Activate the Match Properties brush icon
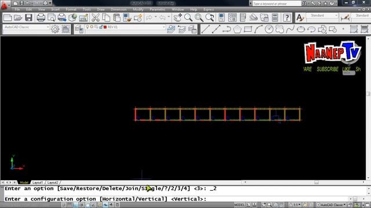This screenshot has width=371, height=208. pyautogui.click(x=128, y=18)
